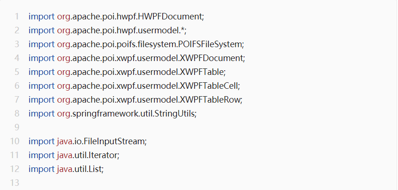The width and height of the screenshot is (398, 190).
Task: Click line number 1 in the gutter
Action: click(17, 17)
